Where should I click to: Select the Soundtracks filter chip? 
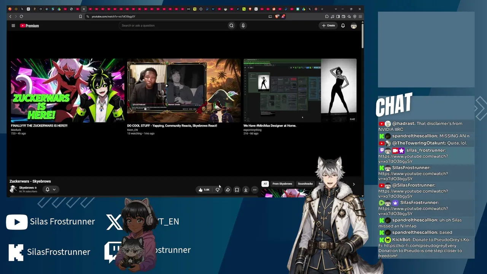(x=305, y=184)
